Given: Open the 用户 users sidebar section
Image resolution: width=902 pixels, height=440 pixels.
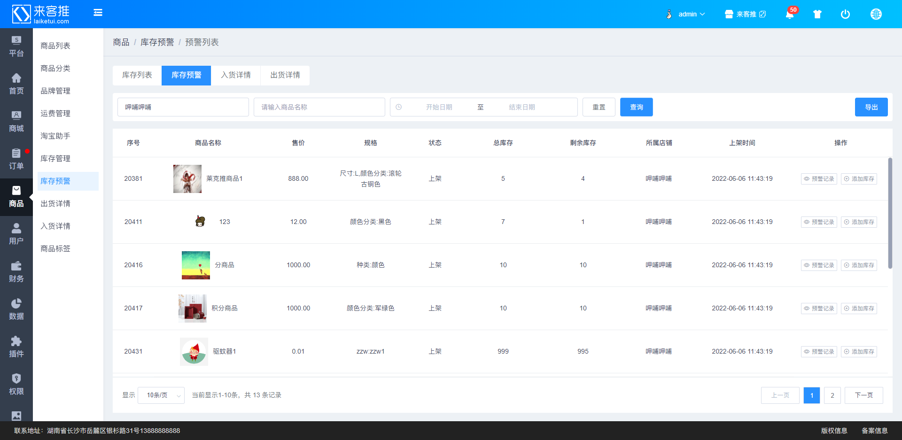Looking at the screenshot, I should coord(16,234).
